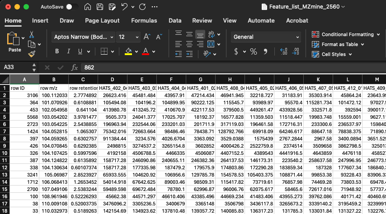Click the insert function fx button

coord(74,67)
